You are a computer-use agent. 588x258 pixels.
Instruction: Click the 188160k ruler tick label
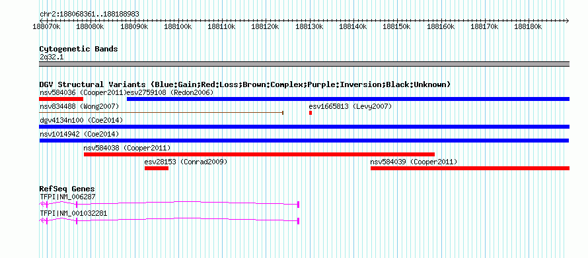tap(441, 26)
